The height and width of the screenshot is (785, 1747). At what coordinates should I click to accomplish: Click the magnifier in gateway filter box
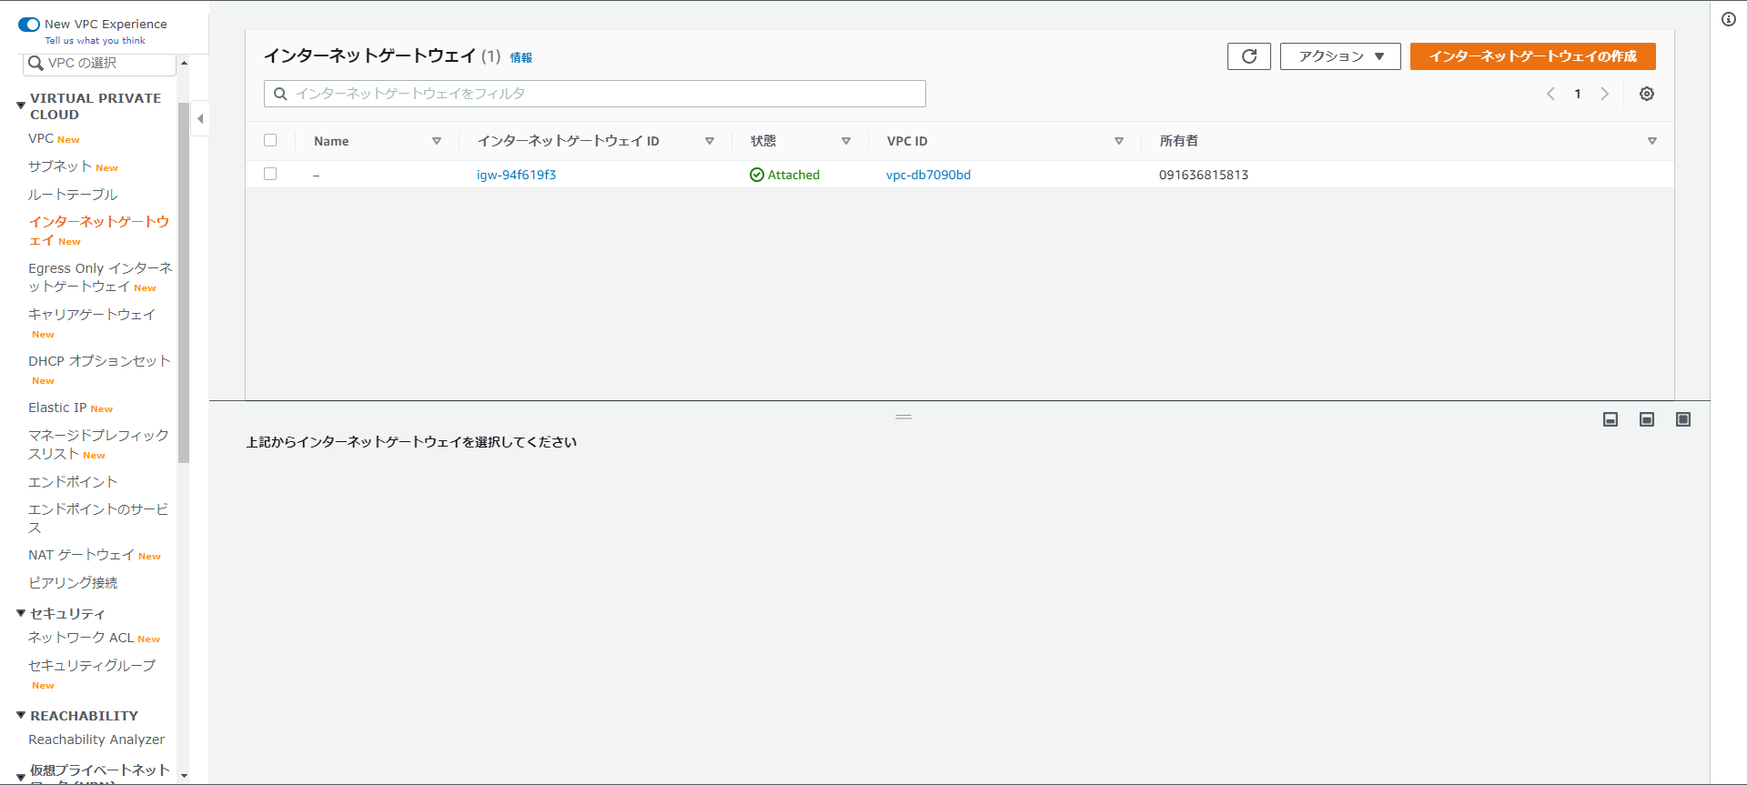click(x=280, y=94)
